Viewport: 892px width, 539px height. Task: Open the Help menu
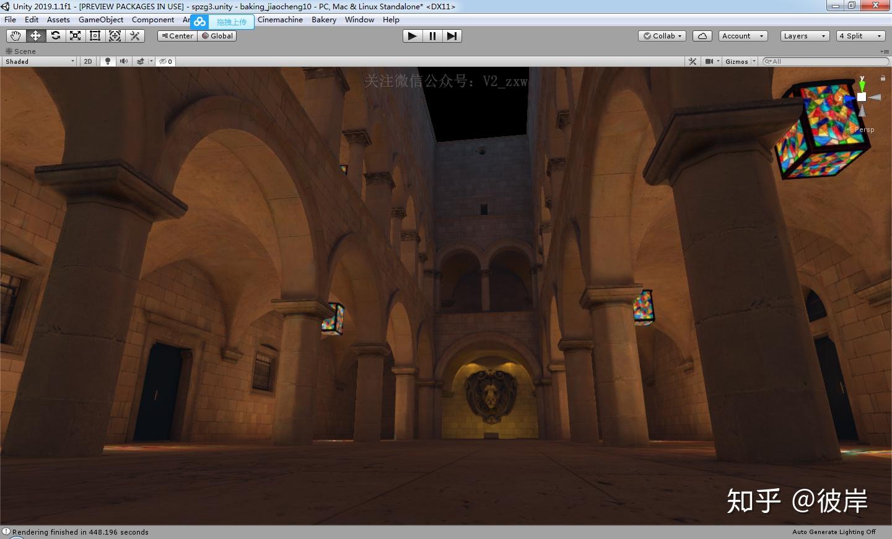tap(391, 20)
